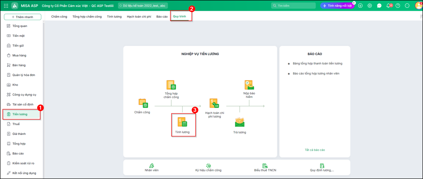Image resolution: width=423 pixels, height=179 pixels.
Task: Switch to the Tính lương tab
Action: point(114,16)
